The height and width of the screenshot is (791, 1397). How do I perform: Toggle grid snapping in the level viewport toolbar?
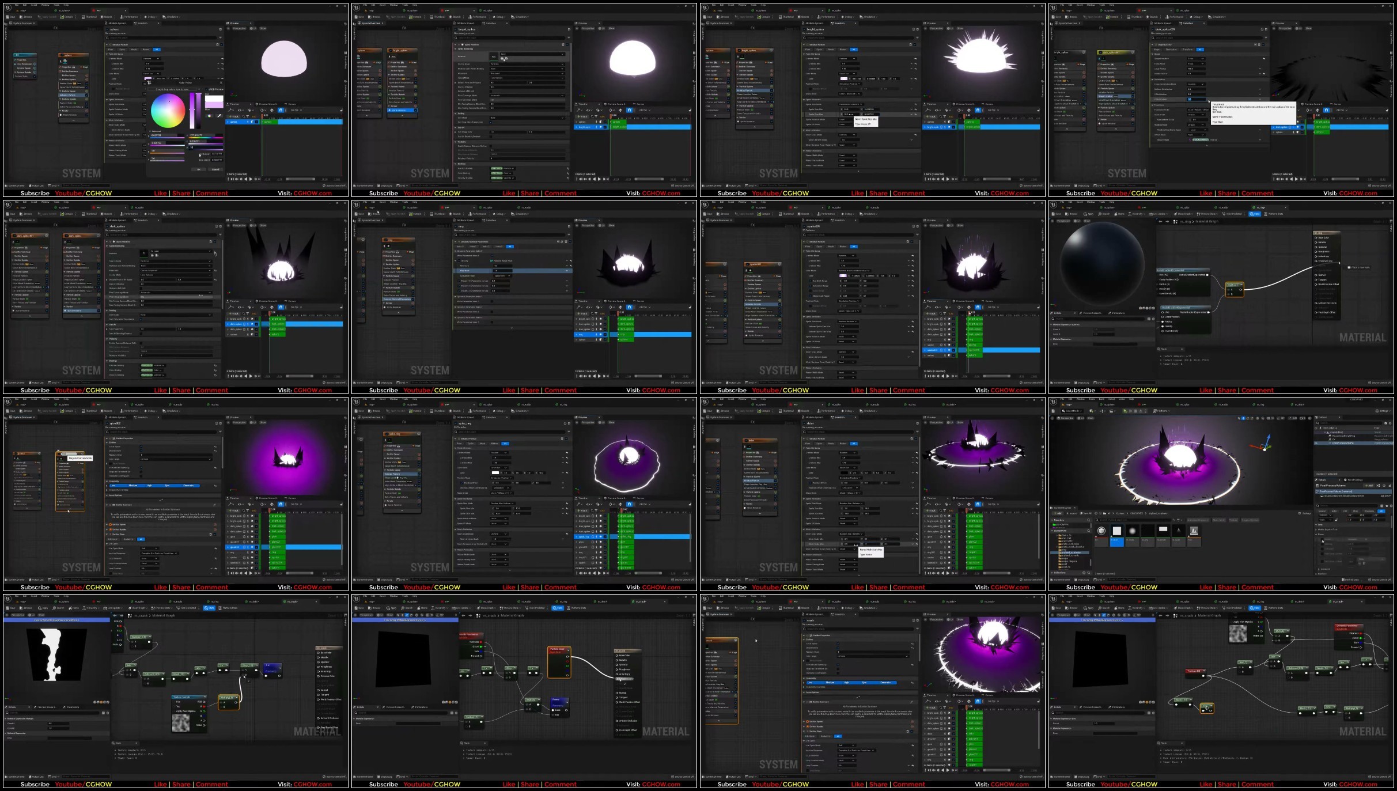tap(1269, 418)
